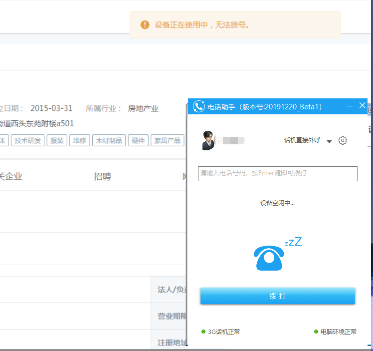Select the 服装 tag
The height and width of the screenshot is (351, 373).
coord(57,140)
